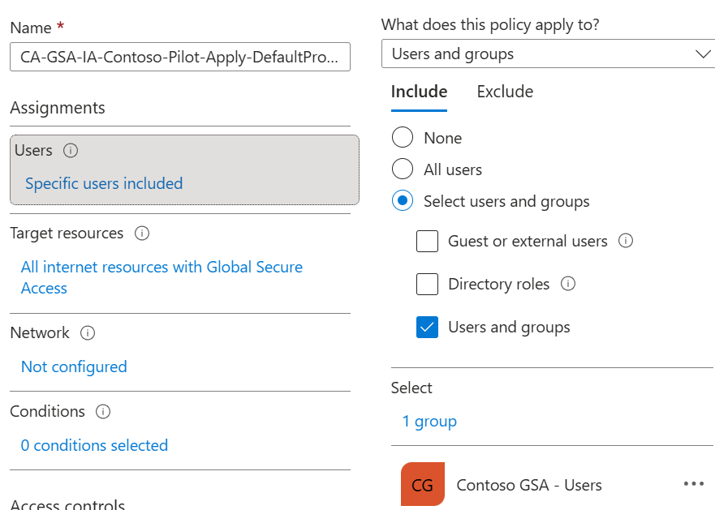This screenshot has height=510, width=715.
Task: Select the Users assignment panel
Action: (185, 169)
